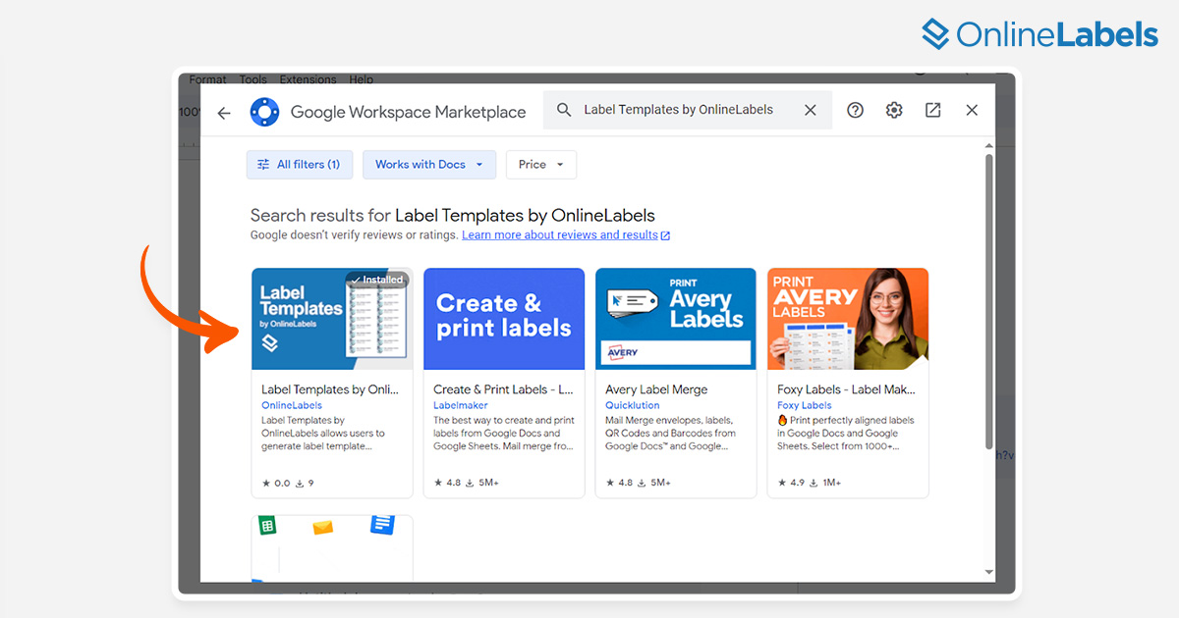Screen dimensions: 1179x618
Task: Clear the search query with the X
Action: [811, 110]
